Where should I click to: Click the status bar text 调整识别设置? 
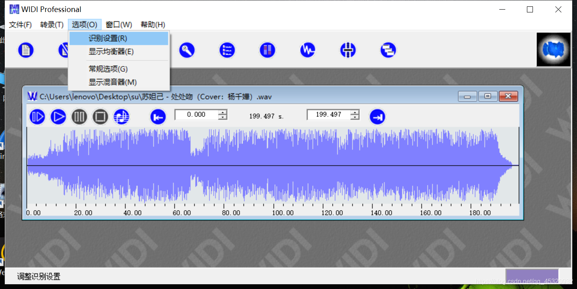38,277
